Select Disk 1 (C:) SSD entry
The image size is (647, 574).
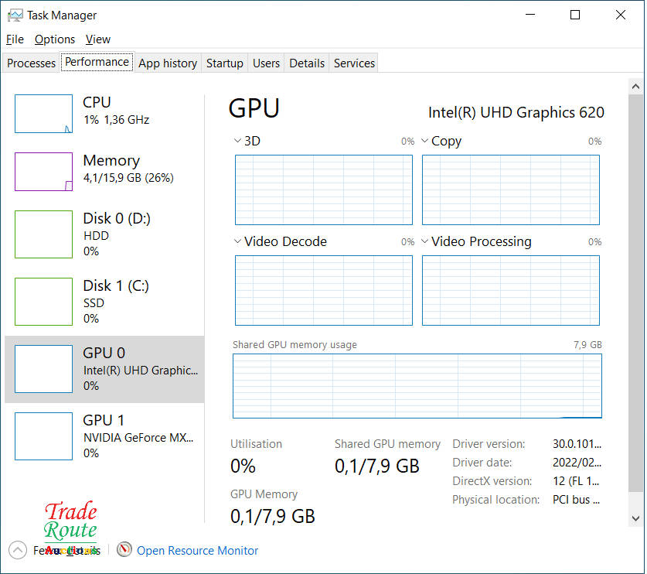[104, 301]
